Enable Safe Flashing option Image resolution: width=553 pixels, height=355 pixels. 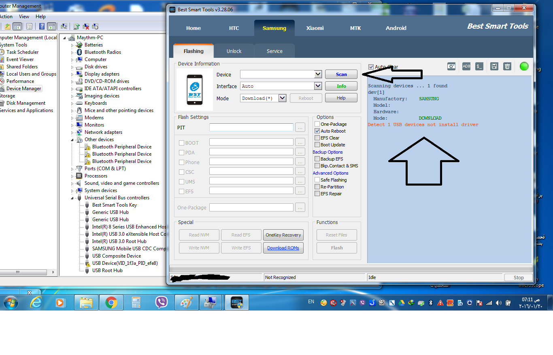click(317, 180)
